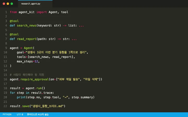Click line number 9 in the gutter

tap(6, 48)
